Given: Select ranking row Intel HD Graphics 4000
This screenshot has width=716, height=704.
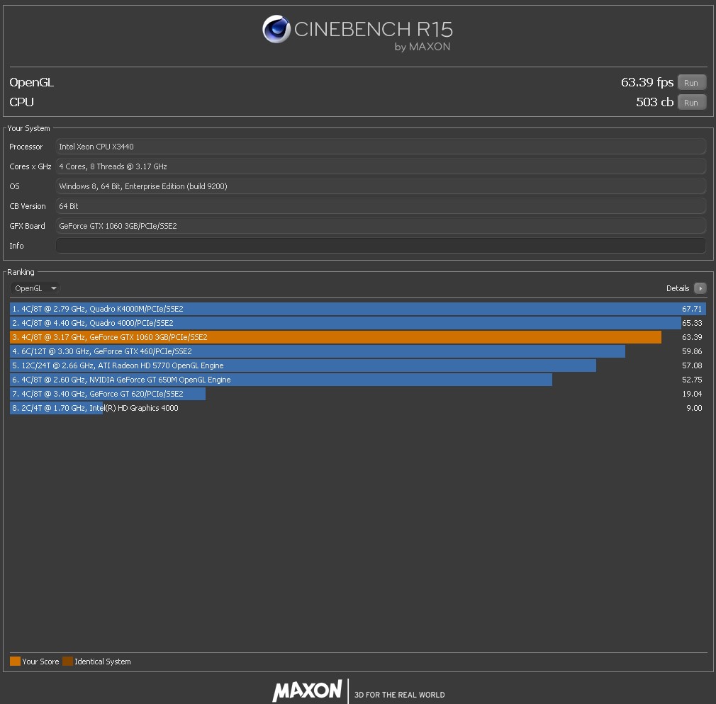Looking at the screenshot, I should click(x=358, y=408).
